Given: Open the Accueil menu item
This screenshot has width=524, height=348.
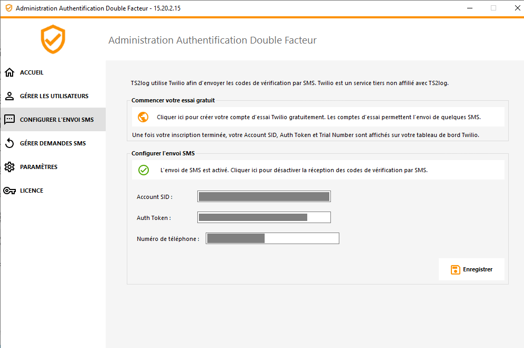Looking at the screenshot, I should click(53, 72).
